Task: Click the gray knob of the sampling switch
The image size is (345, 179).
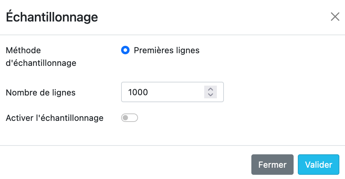Action: tap(125, 118)
